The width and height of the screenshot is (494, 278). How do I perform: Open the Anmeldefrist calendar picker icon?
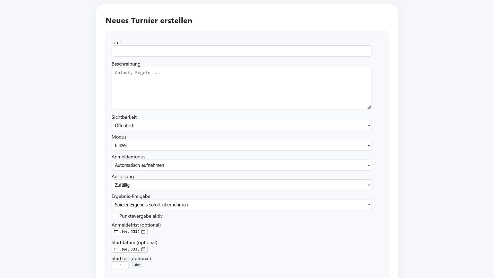[x=143, y=232]
